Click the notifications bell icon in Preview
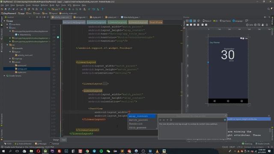 click(267, 25)
